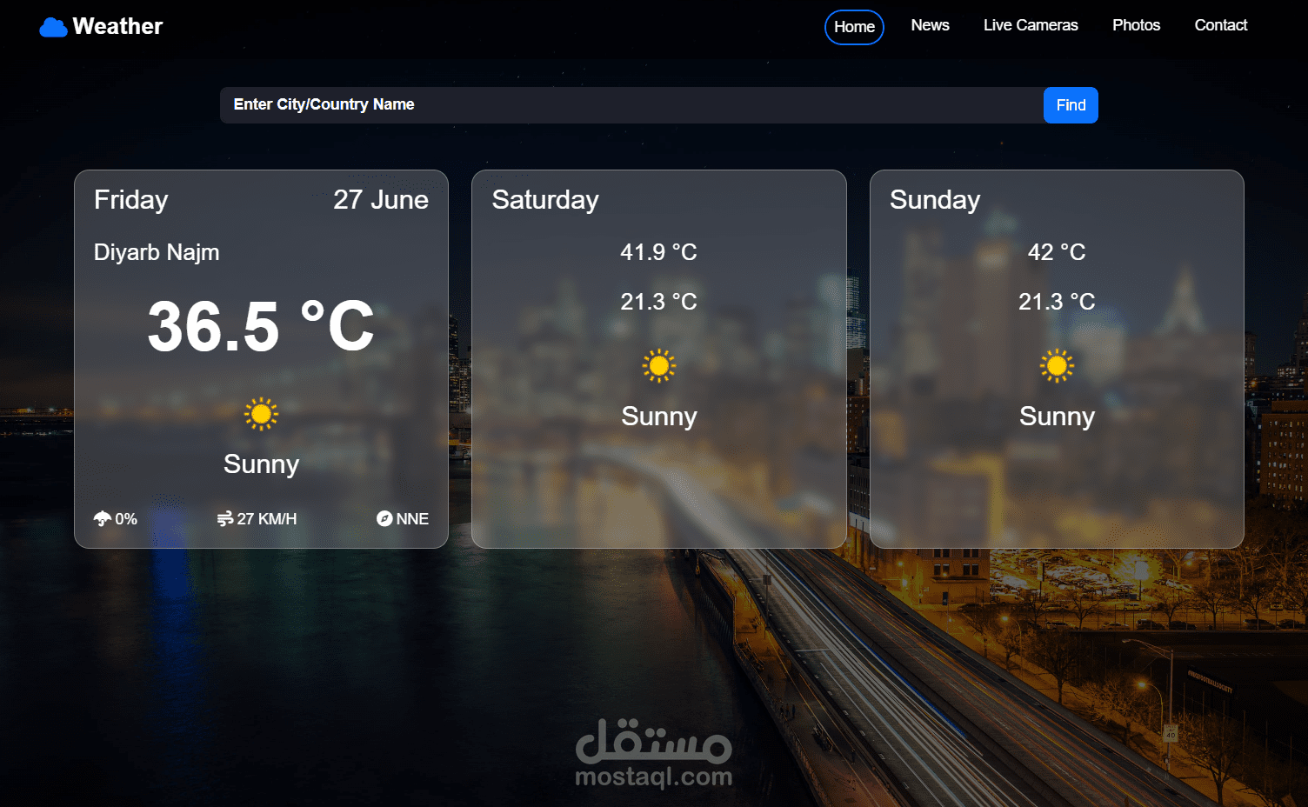
Task: Click the Find button
Action: tap(1071, 105)
